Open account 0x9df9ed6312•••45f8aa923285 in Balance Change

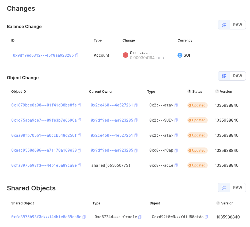tap(43, 55)
